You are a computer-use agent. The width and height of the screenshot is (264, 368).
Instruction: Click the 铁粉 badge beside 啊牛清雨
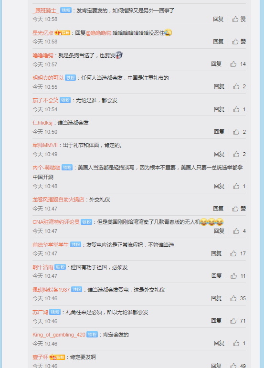60,267
